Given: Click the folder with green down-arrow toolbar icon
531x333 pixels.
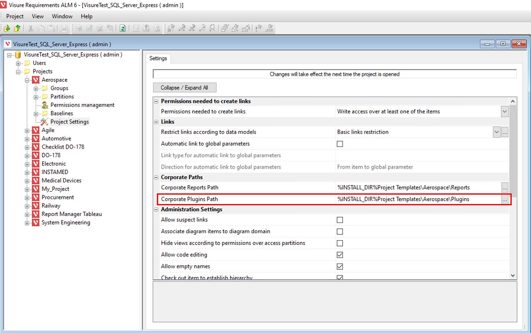Looking at the screenshot, I should coord(7,28).
